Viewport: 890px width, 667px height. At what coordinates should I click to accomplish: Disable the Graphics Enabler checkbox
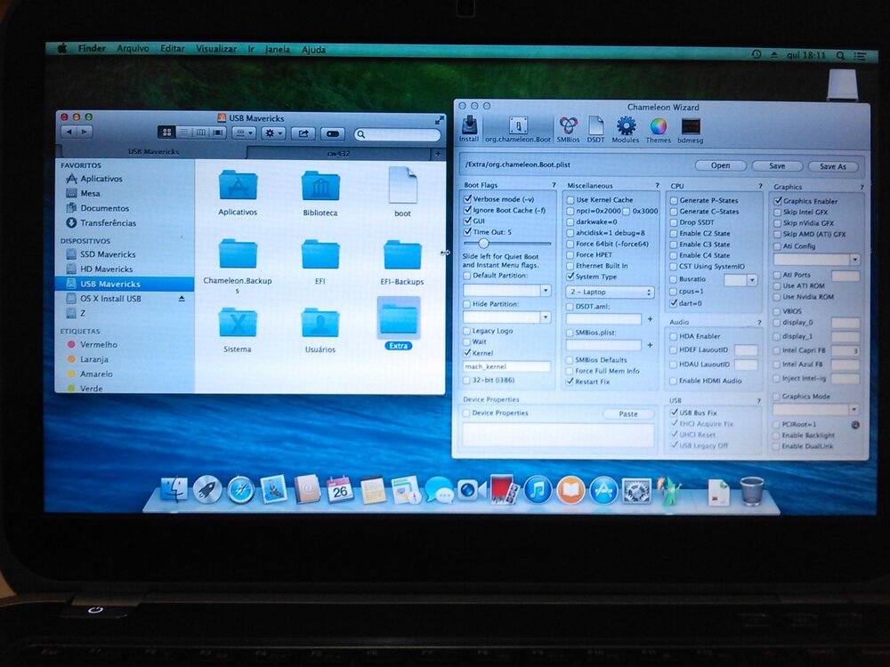pos(777,201)
